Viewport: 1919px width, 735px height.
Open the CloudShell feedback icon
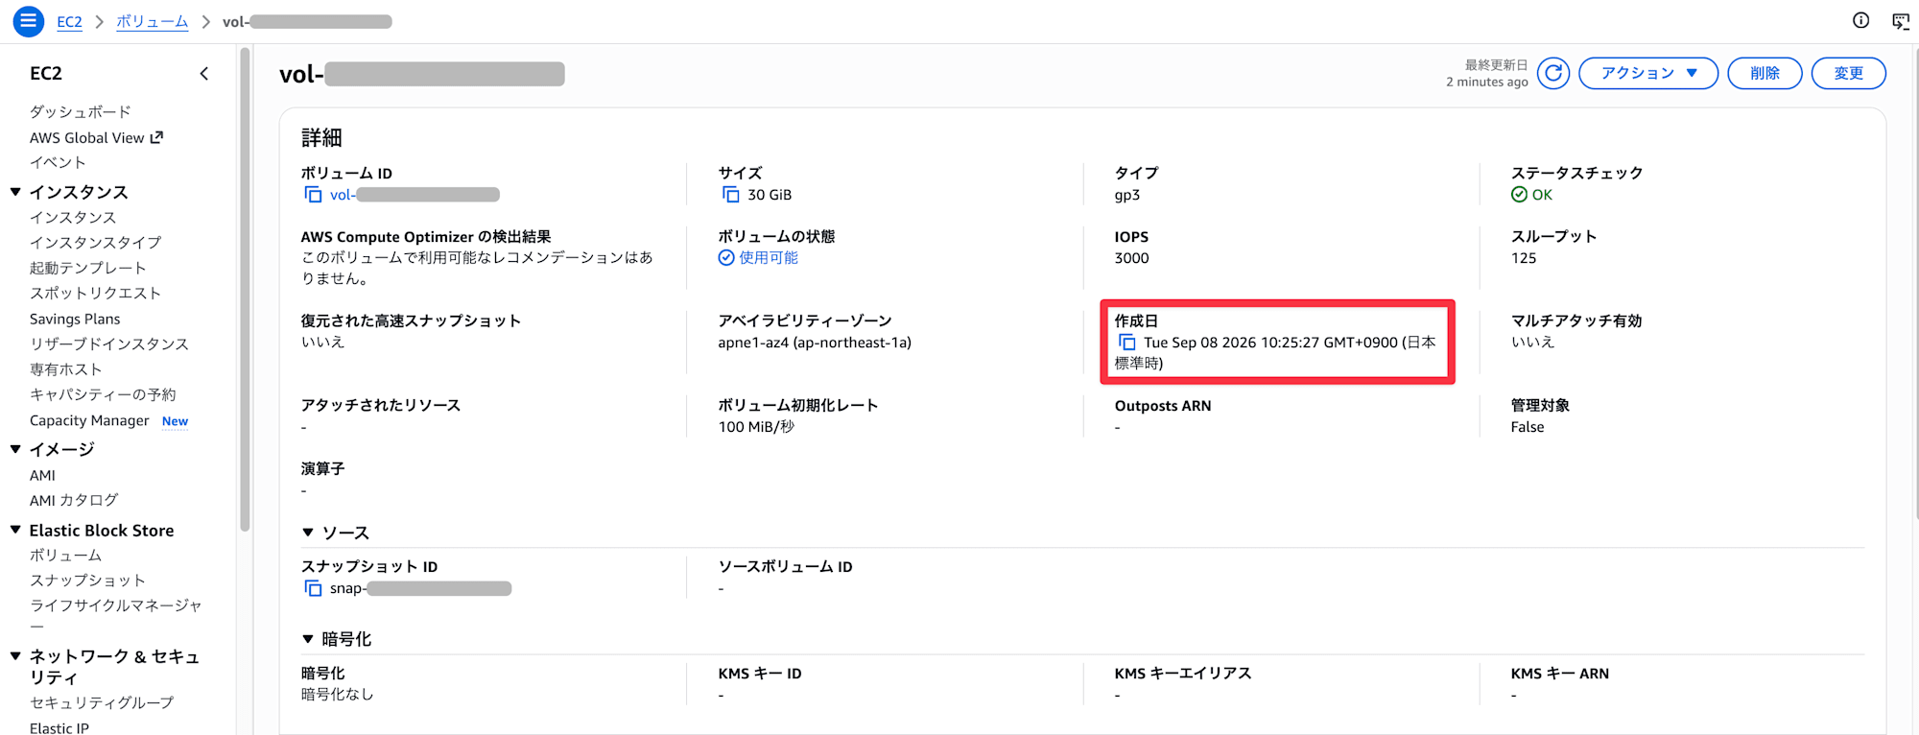point(1900,21)
